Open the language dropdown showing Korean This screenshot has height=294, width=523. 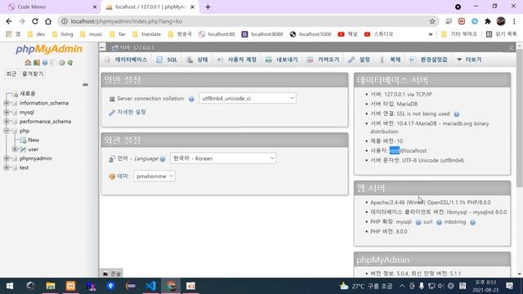click(223, 158)
